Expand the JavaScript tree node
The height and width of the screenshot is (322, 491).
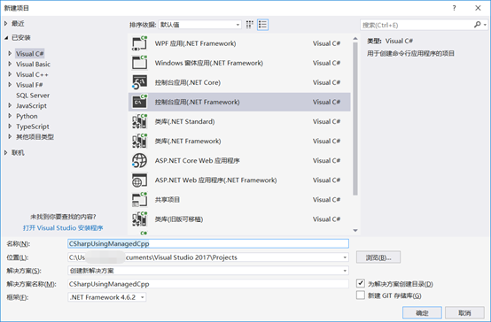(10, 105)
